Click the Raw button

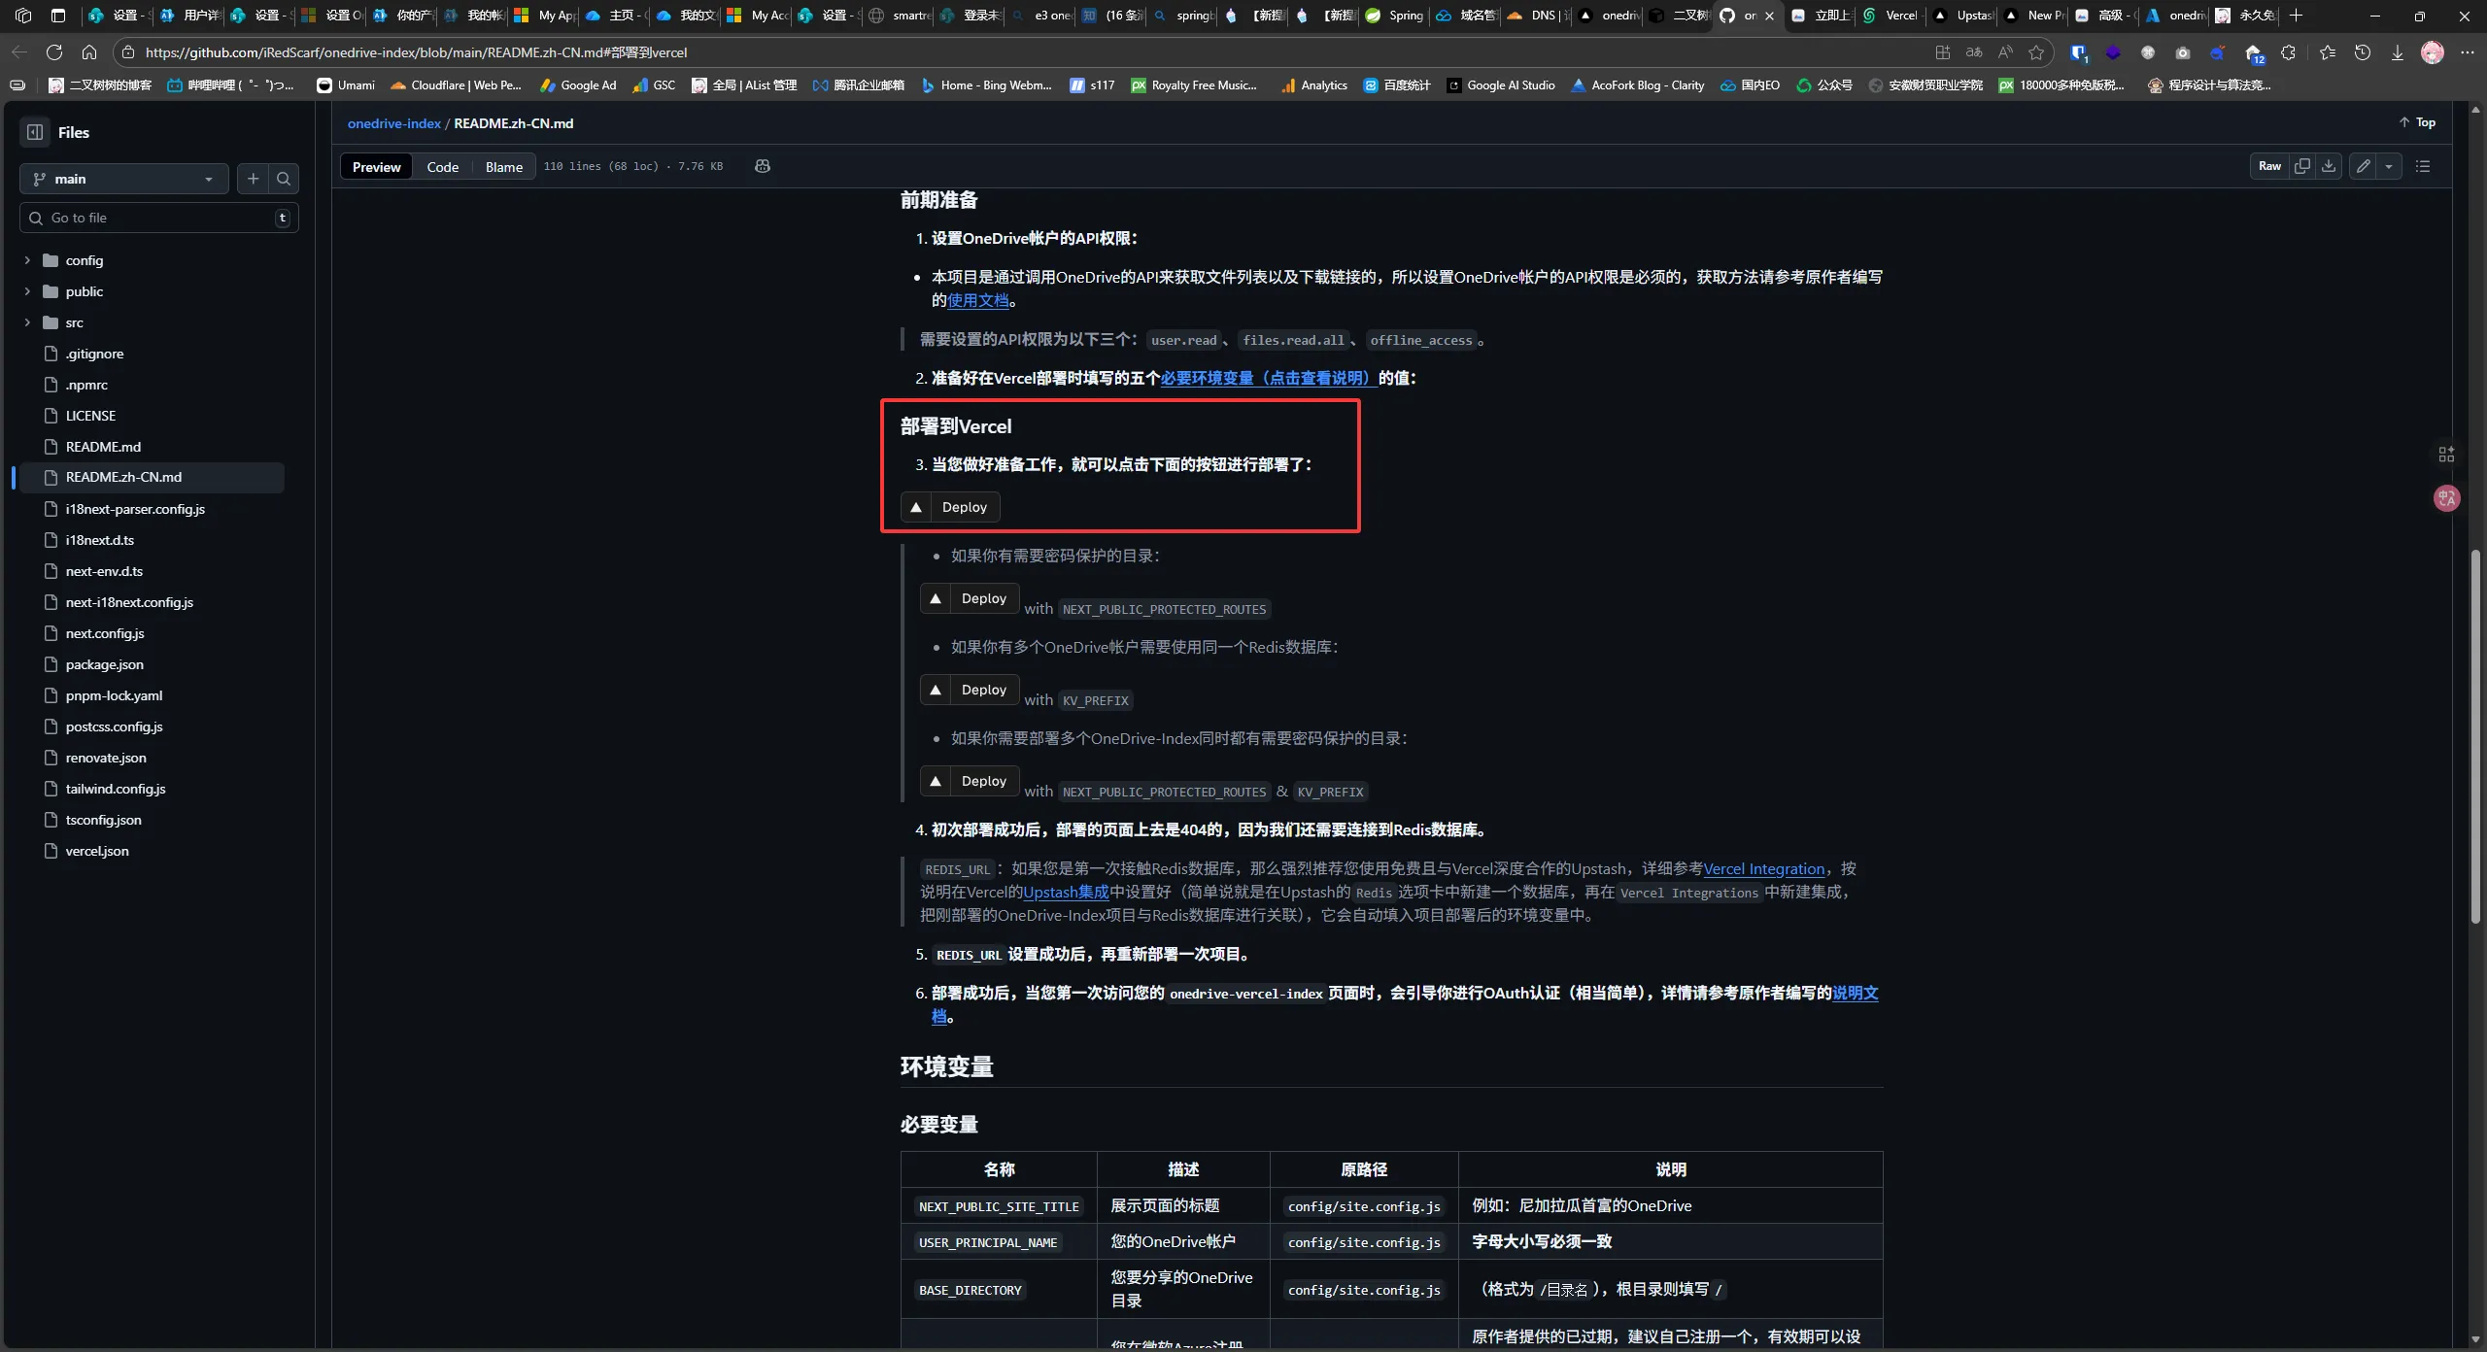click(x=2269, y=166)
